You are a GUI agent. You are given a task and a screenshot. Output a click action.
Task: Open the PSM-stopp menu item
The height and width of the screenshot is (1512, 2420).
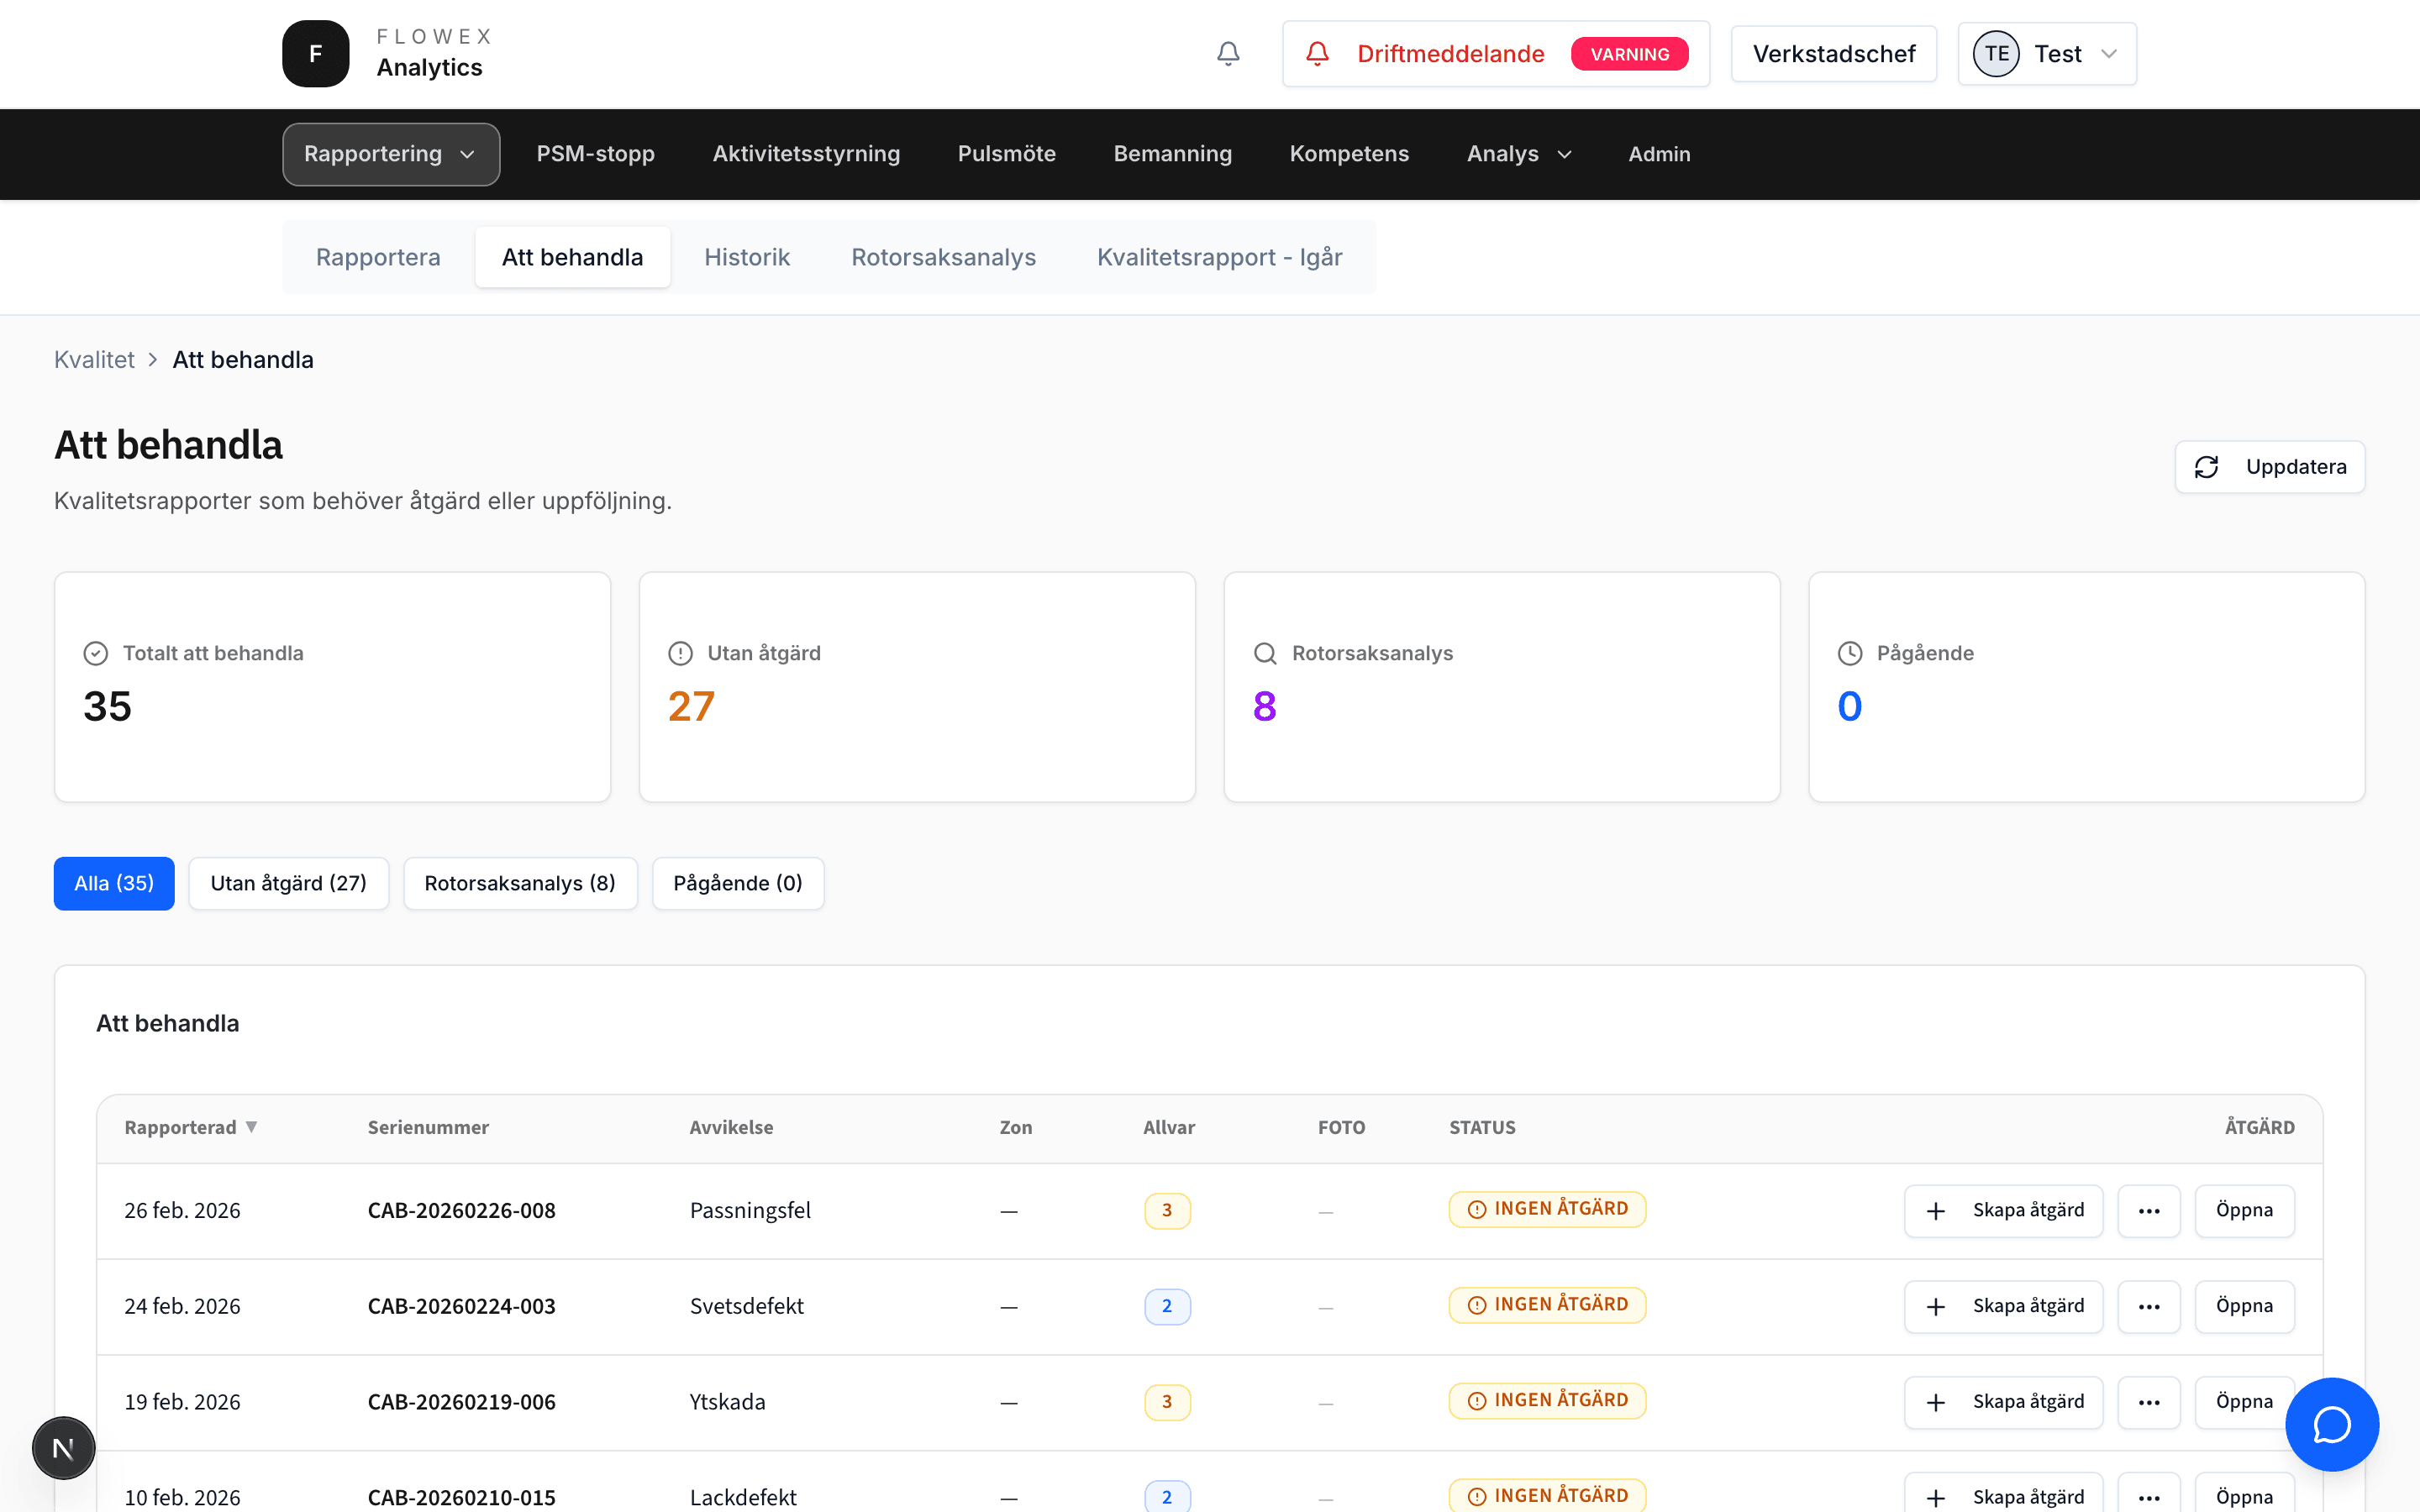pos(595,154)
